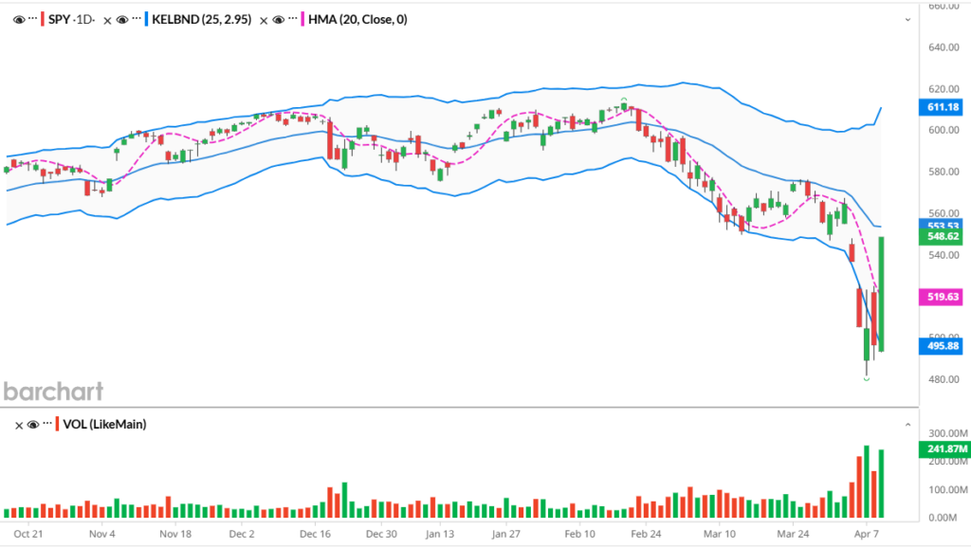Expand the volume pane using its chevron arrow
The height and width of the screenshot is (548, 971).
click(x=907, y=425)
